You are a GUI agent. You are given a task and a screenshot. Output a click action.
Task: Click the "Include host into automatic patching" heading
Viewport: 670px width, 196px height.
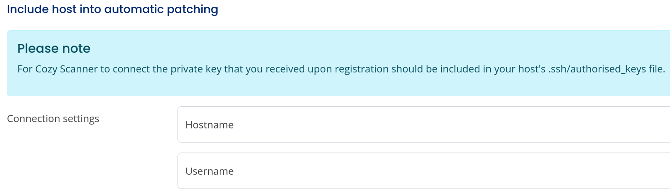point(112,9)
